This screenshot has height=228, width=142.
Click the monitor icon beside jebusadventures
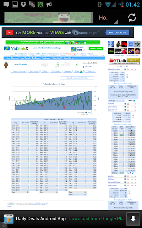click(x=125, y=69)
